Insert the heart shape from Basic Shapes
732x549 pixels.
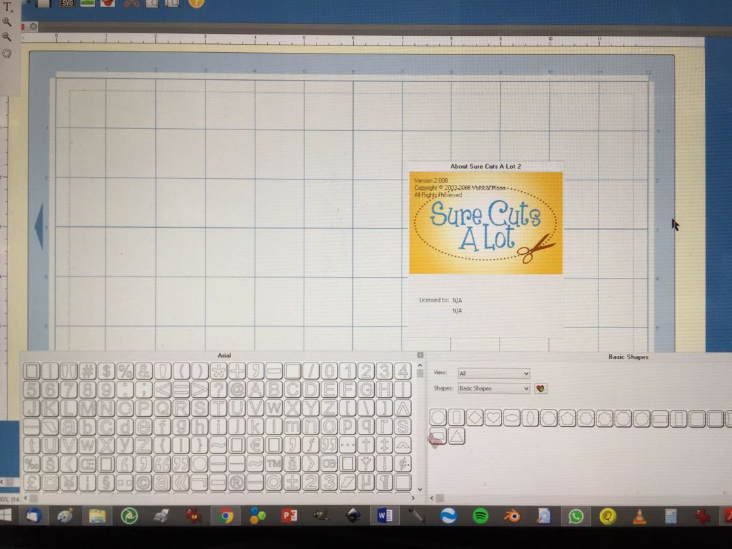pos(493,418)
